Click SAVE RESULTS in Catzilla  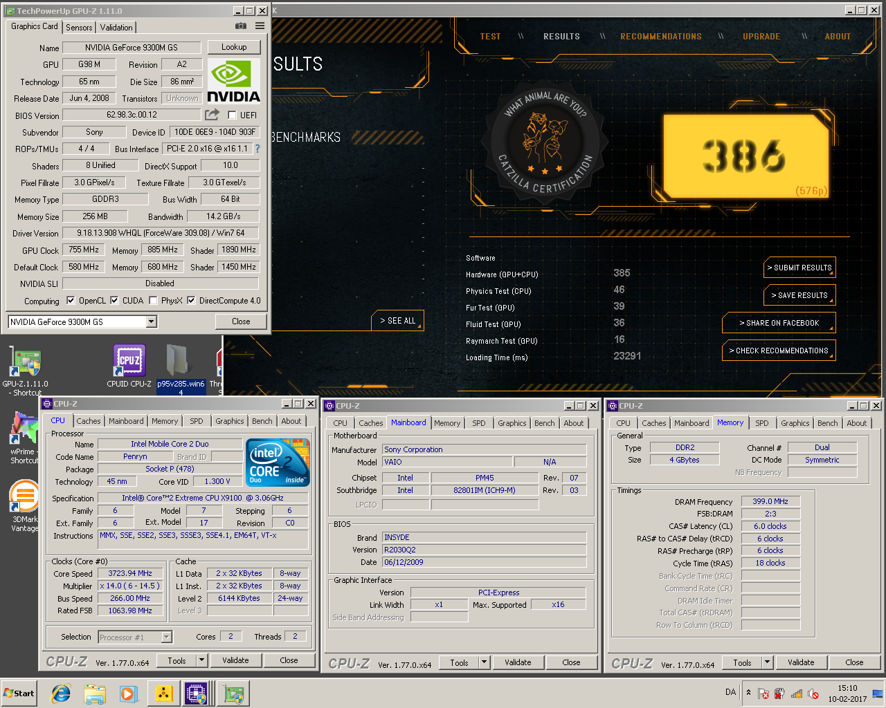[799, 295]
